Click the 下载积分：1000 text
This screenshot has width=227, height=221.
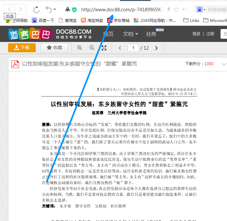pyautogui.click(x=199, y=64)
